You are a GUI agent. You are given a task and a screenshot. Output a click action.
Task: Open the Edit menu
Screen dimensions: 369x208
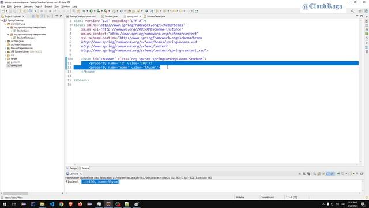[x=9, y=6]
